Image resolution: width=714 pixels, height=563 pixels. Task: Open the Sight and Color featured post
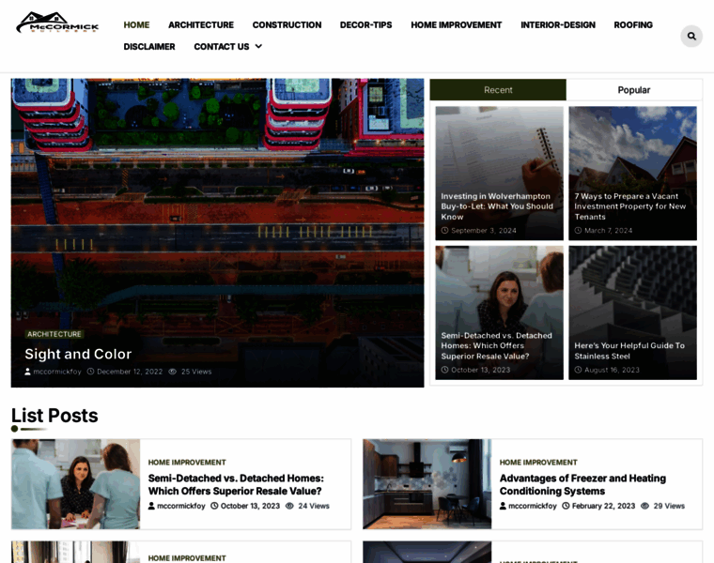(78, 354)
